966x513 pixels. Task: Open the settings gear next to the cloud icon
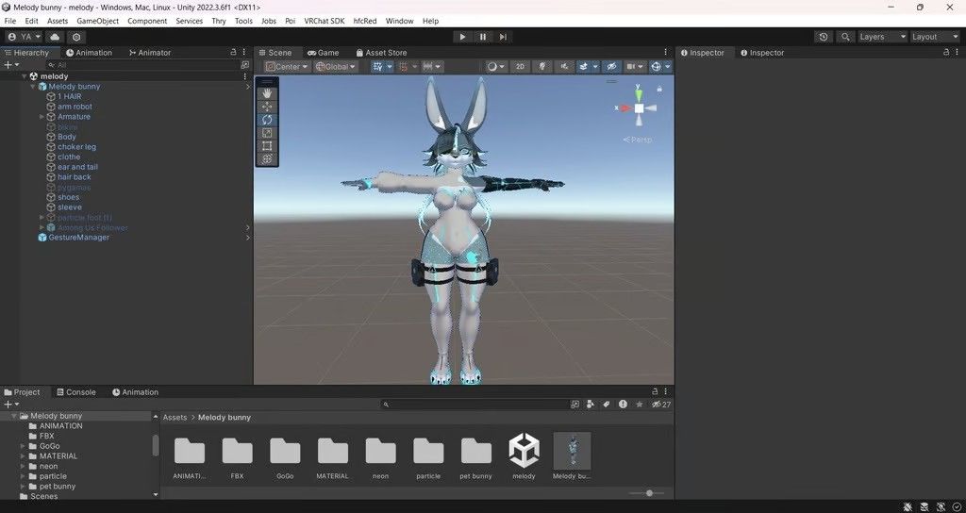76,37
